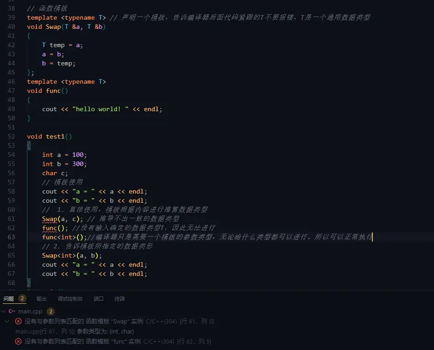Open the 终端 panel tab
The image size is (434, 350).
(x=120, y=299)
